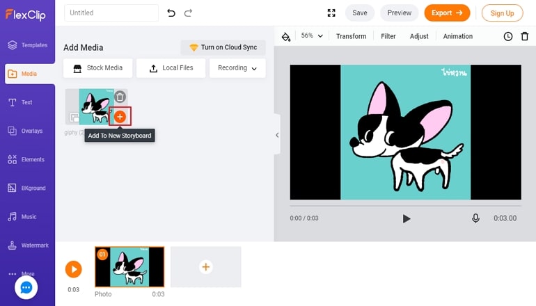Play the preview video
Image resolution: width=536 pixels, height=306 pixels.
click(406, 218)
